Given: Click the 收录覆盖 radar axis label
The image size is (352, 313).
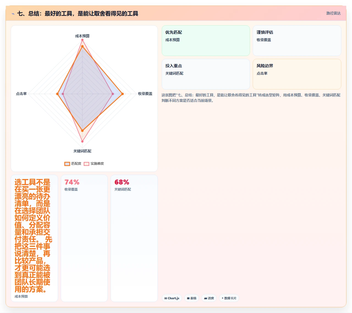Looking at the screenshot, I should click(x=145, y=94).
